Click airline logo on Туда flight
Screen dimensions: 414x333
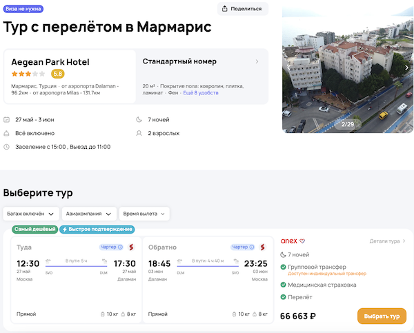pos(130,247)
